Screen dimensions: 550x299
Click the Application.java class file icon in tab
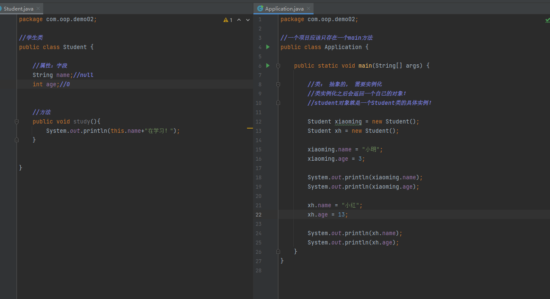click(x=260, y=8)
